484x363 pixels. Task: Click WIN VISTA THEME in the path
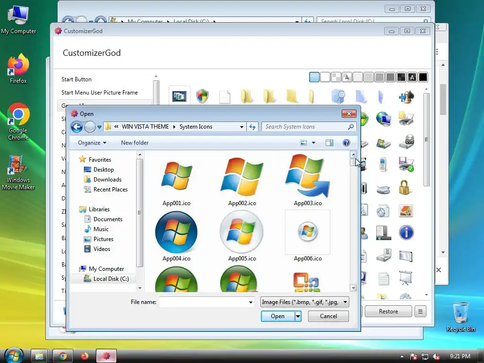[x=145, y=127]
